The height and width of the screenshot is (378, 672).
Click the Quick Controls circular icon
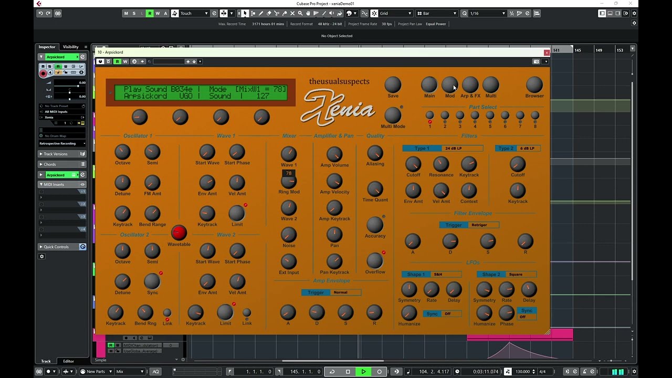tap(82, 247)
